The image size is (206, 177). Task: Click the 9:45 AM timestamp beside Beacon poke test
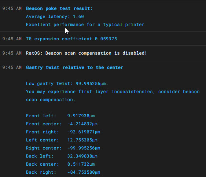[x=12, y=8]
